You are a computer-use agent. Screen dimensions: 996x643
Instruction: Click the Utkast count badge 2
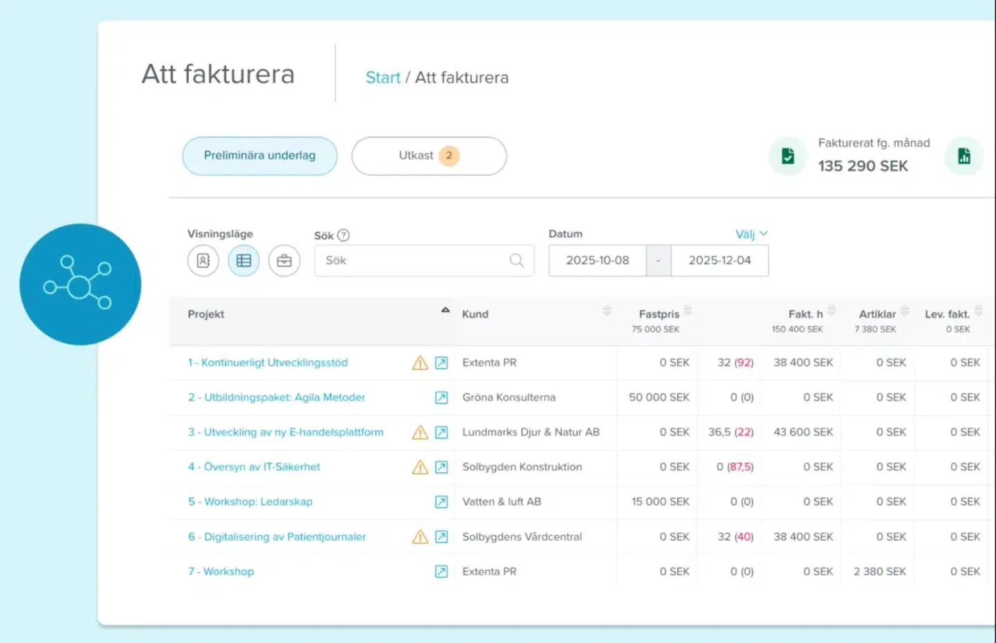[x=449, y=156]
